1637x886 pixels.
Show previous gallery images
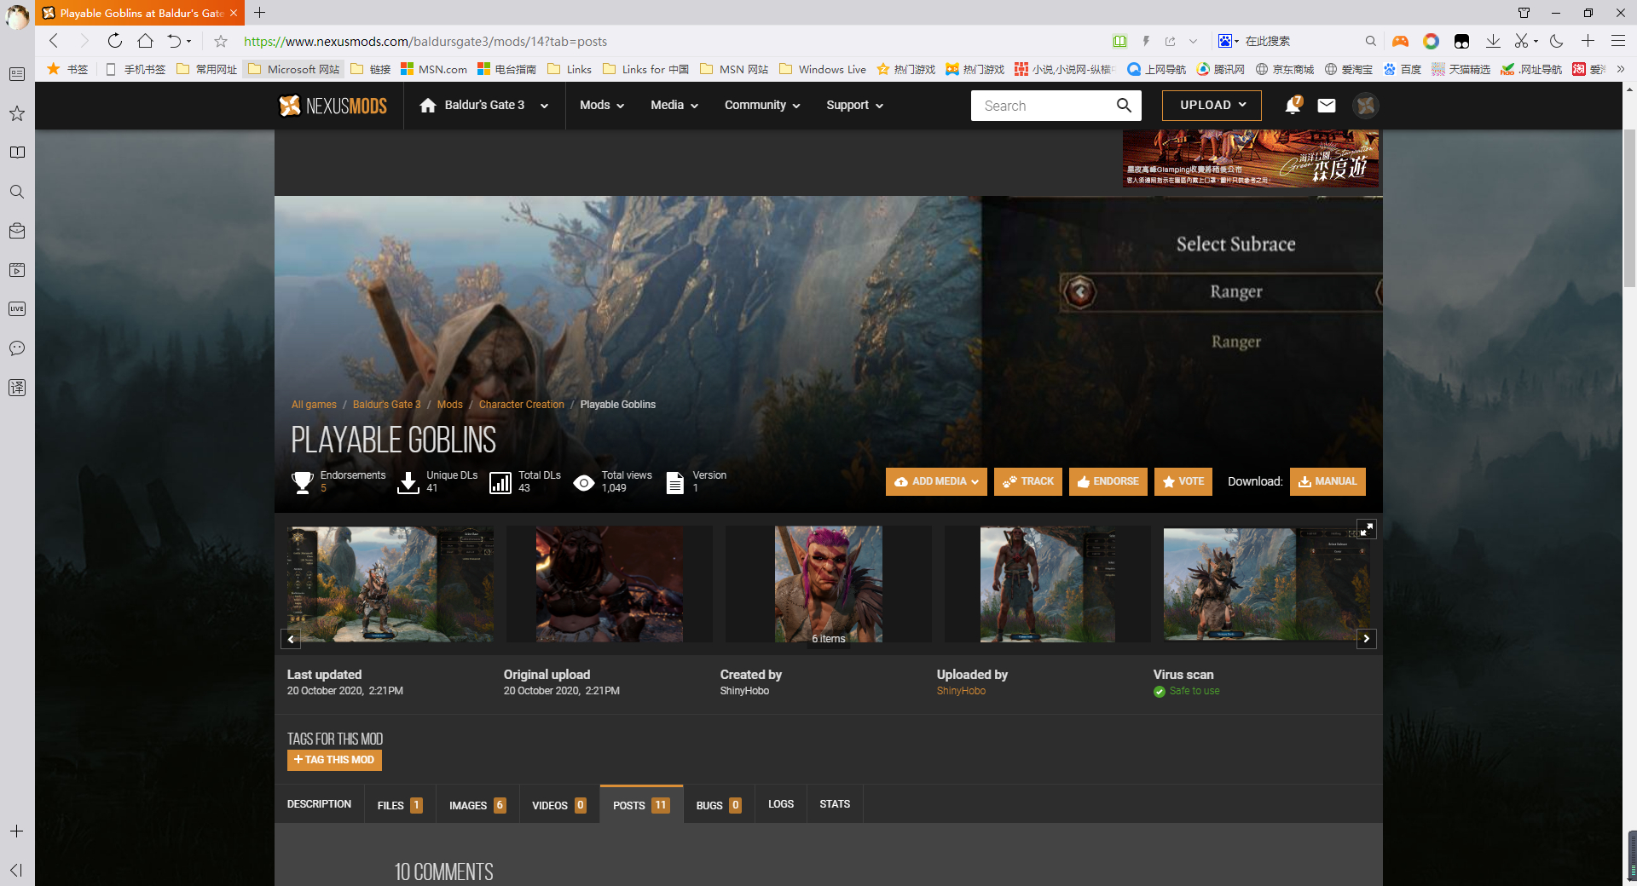coord(291,639)
